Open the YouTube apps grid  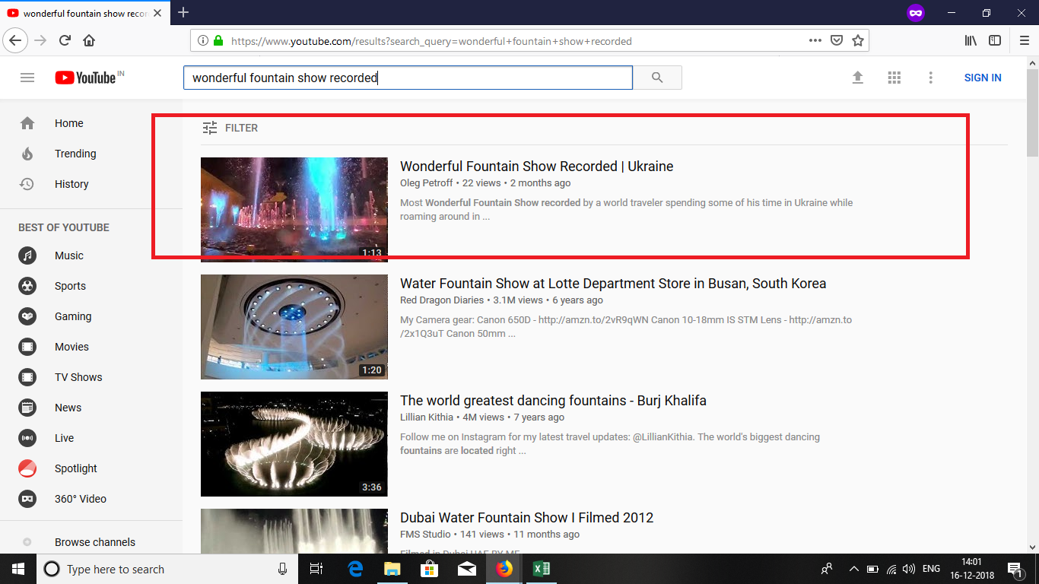[x=894, y=78]
